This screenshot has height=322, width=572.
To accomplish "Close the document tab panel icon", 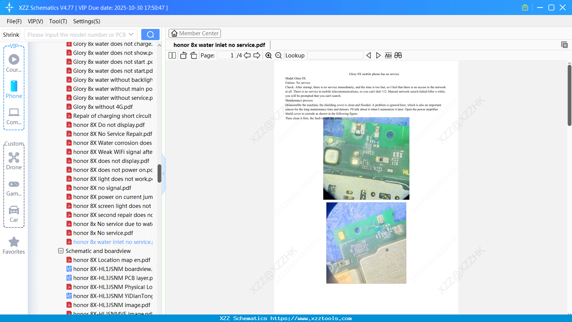I will pos(564,45).
